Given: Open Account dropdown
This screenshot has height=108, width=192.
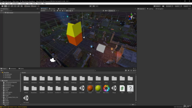Looking at the screenshot, I should [169, 6].
